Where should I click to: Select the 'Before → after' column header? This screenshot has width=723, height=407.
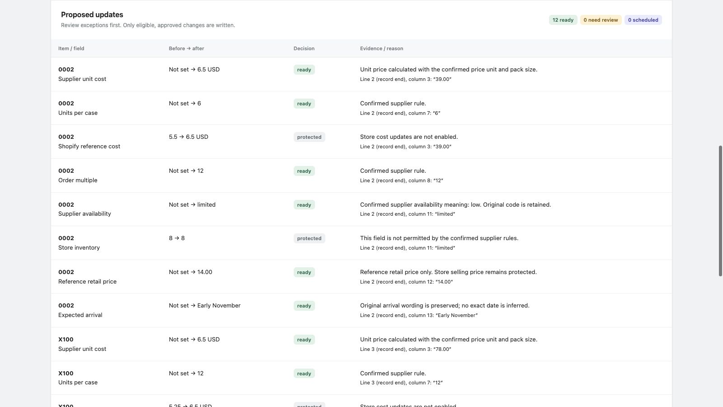pos(186,48)
